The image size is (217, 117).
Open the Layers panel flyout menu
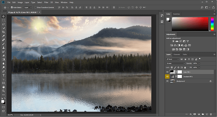pos(214,54)
